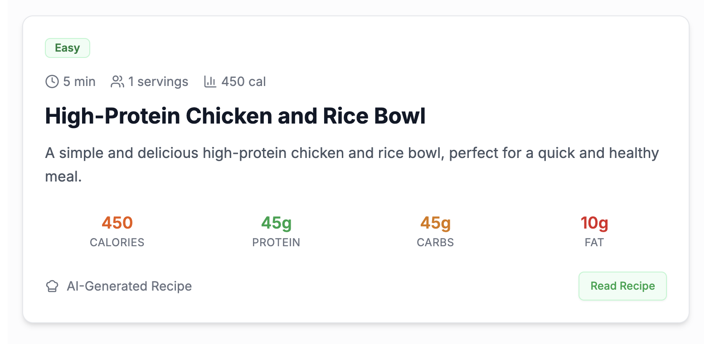Click the PROTEIN label
Screen dimensions: 710x344
click(276, 243)
